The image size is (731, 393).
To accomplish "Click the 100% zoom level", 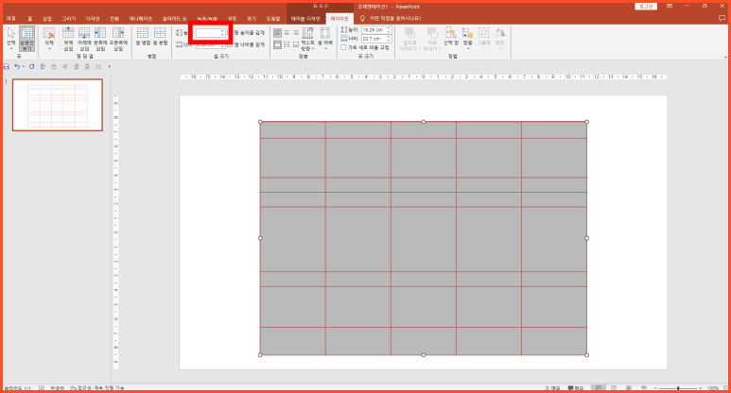I will 713,388.
